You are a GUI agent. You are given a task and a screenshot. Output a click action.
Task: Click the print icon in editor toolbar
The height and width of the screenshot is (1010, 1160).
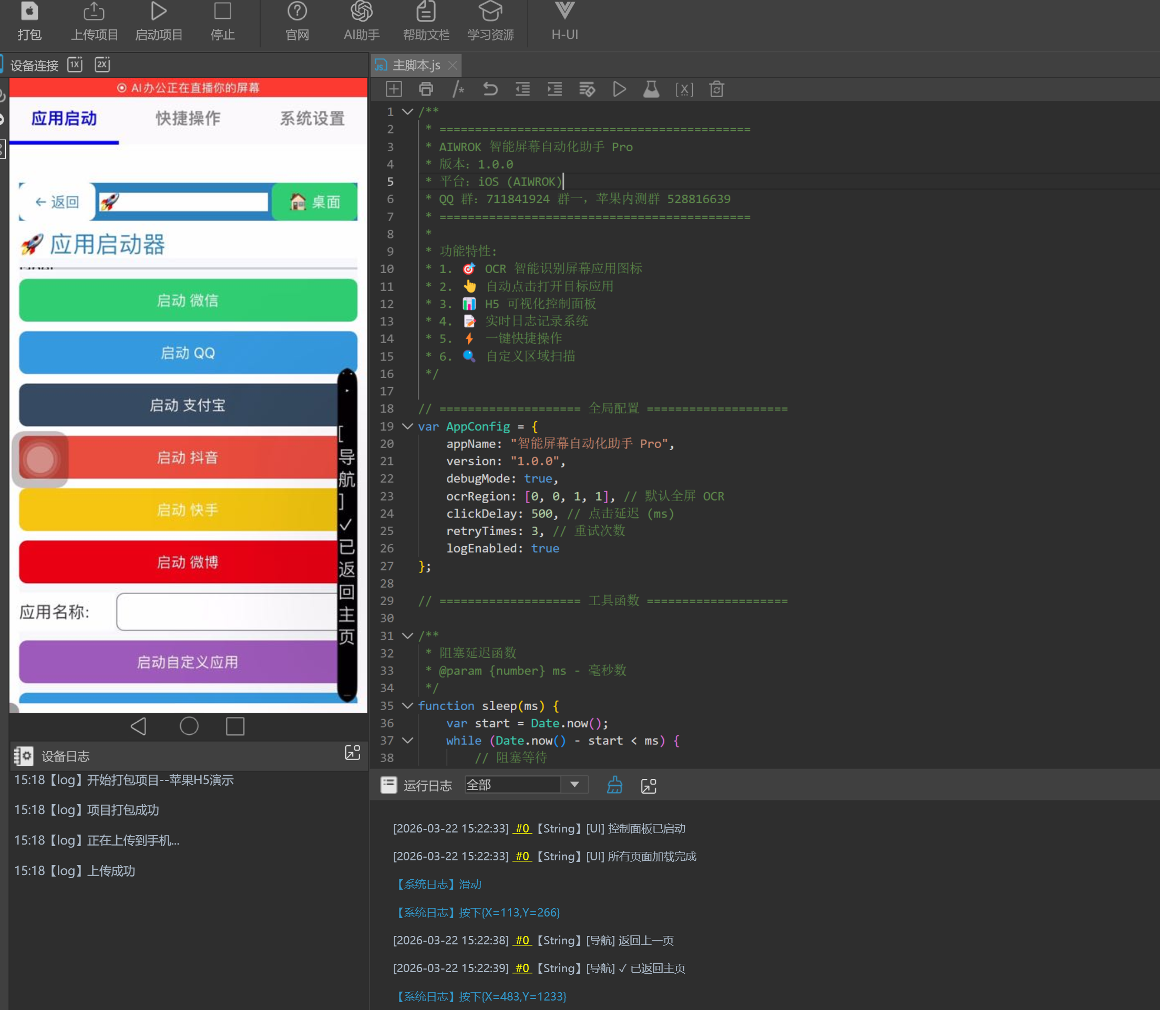pos(426,89)
